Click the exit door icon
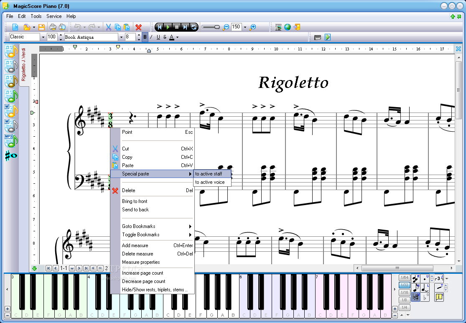 pyautogui.click(x=297, y=27)
